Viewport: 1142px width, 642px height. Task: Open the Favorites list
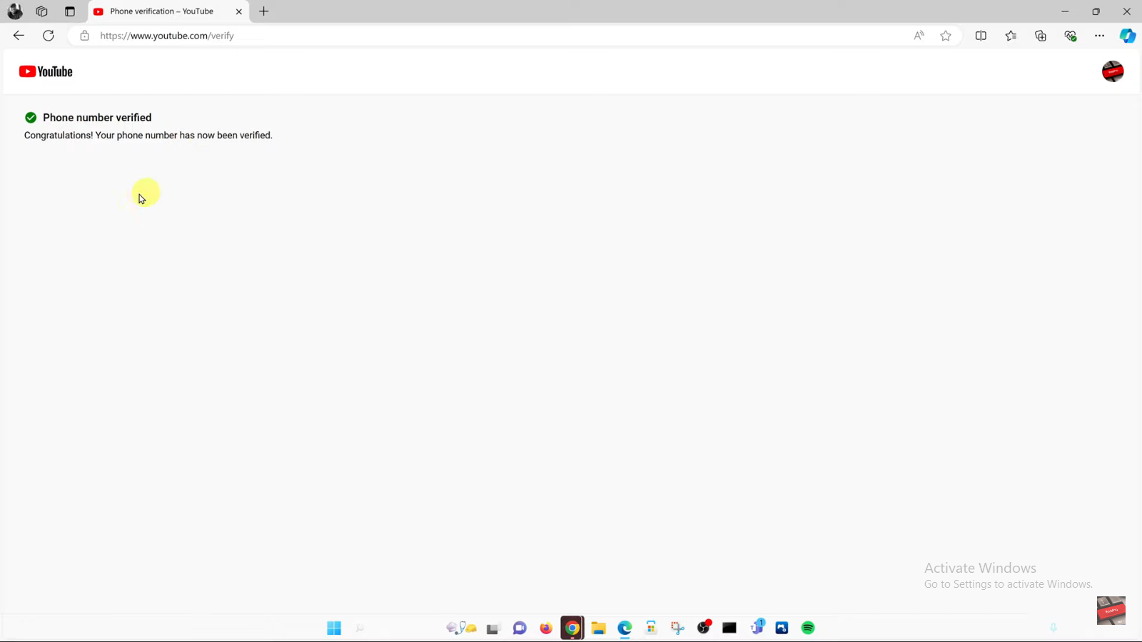point(1011,36)
